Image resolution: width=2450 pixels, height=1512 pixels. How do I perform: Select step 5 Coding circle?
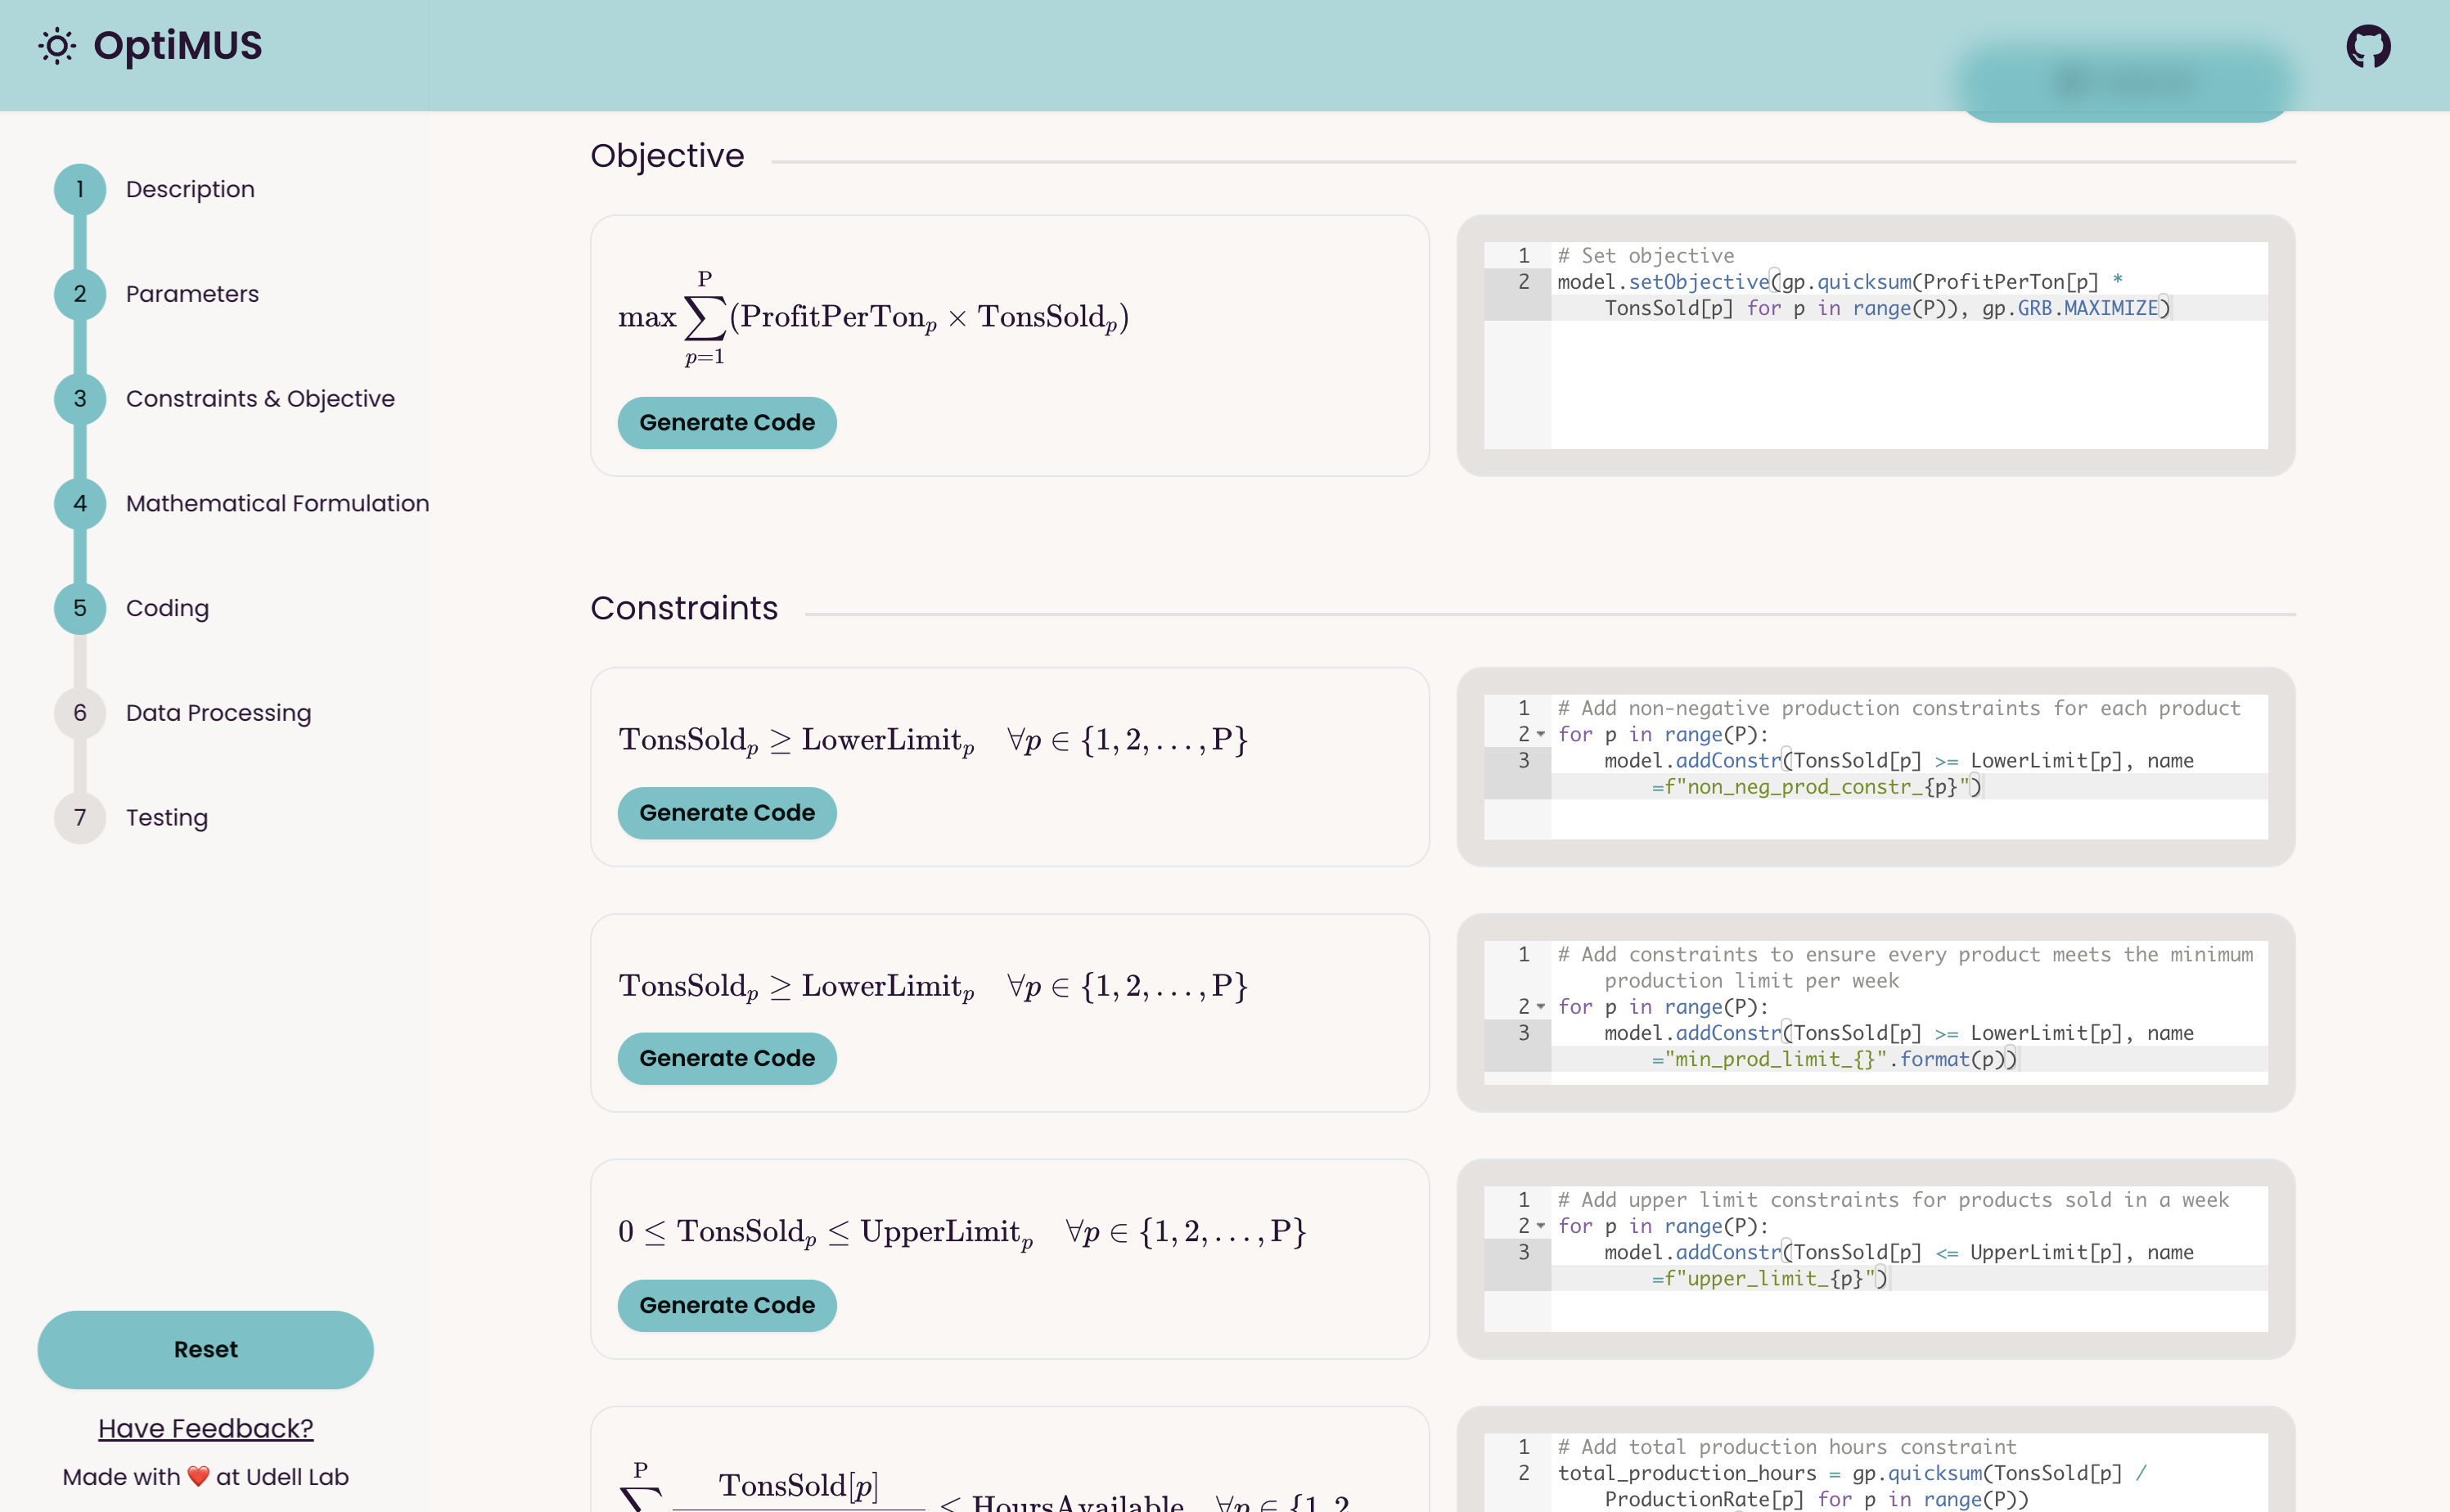coord(80,608)
